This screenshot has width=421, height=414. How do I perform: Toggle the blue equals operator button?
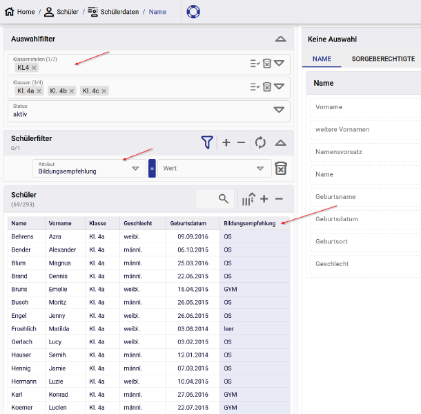[152, 169]
